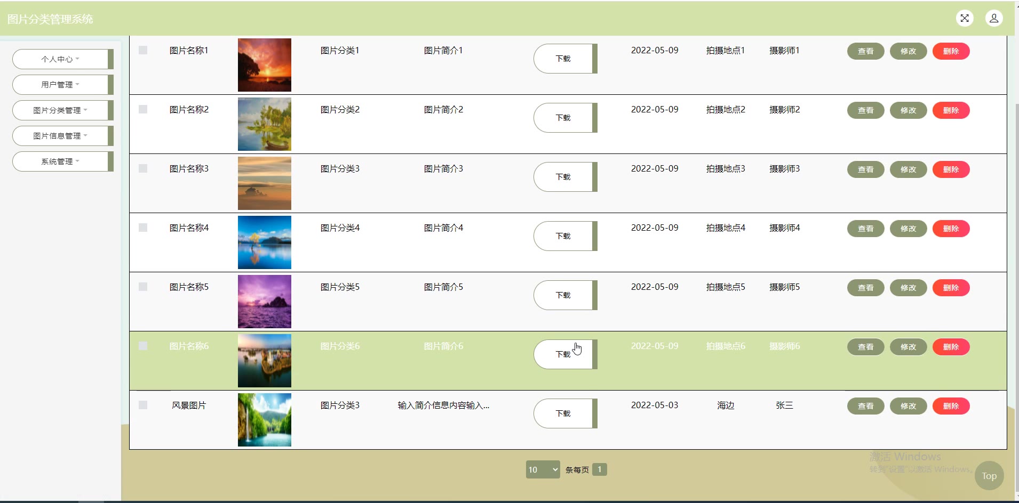Edit 图片名称5 with 修改 button
The height and width of the screenshot is (503, 1019).
(909, 288)
